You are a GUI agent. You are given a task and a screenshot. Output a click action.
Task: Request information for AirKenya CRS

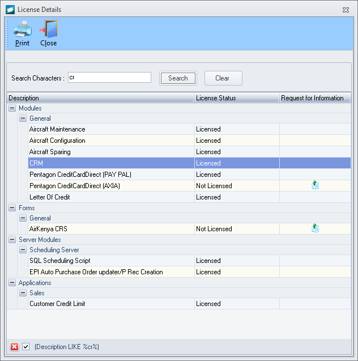[x=315, y=228]
